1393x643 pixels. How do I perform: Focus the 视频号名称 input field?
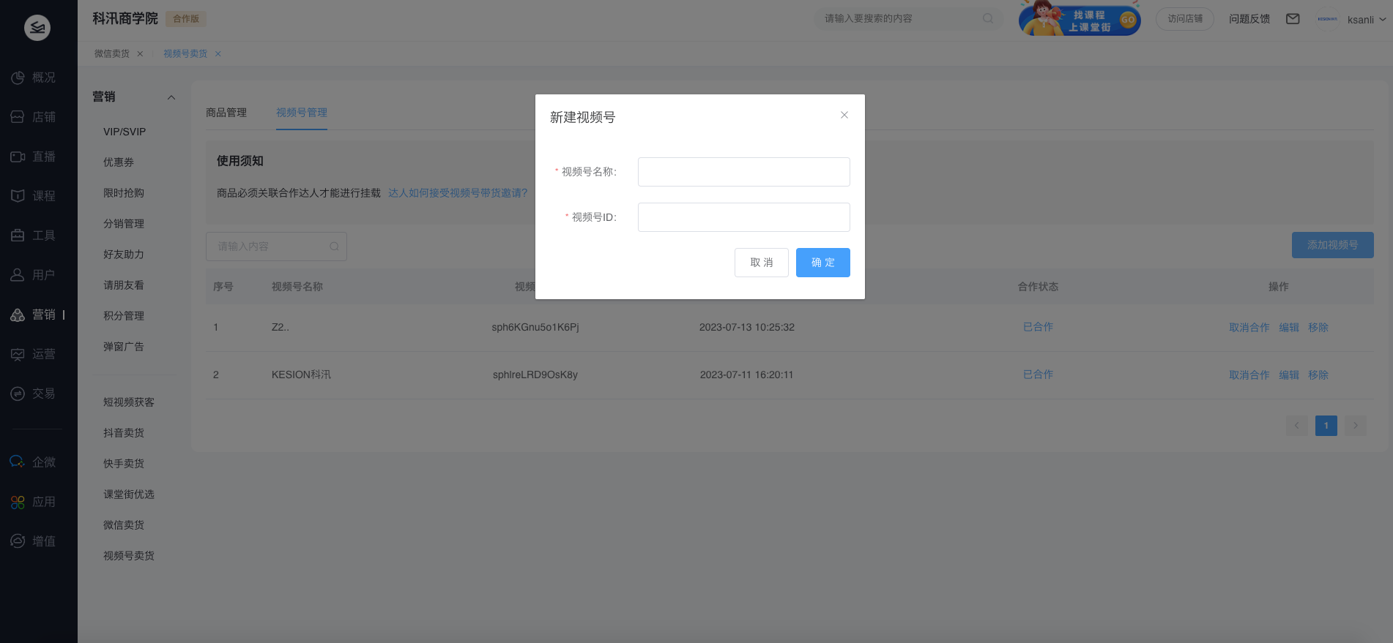click(x=743, y=172)
